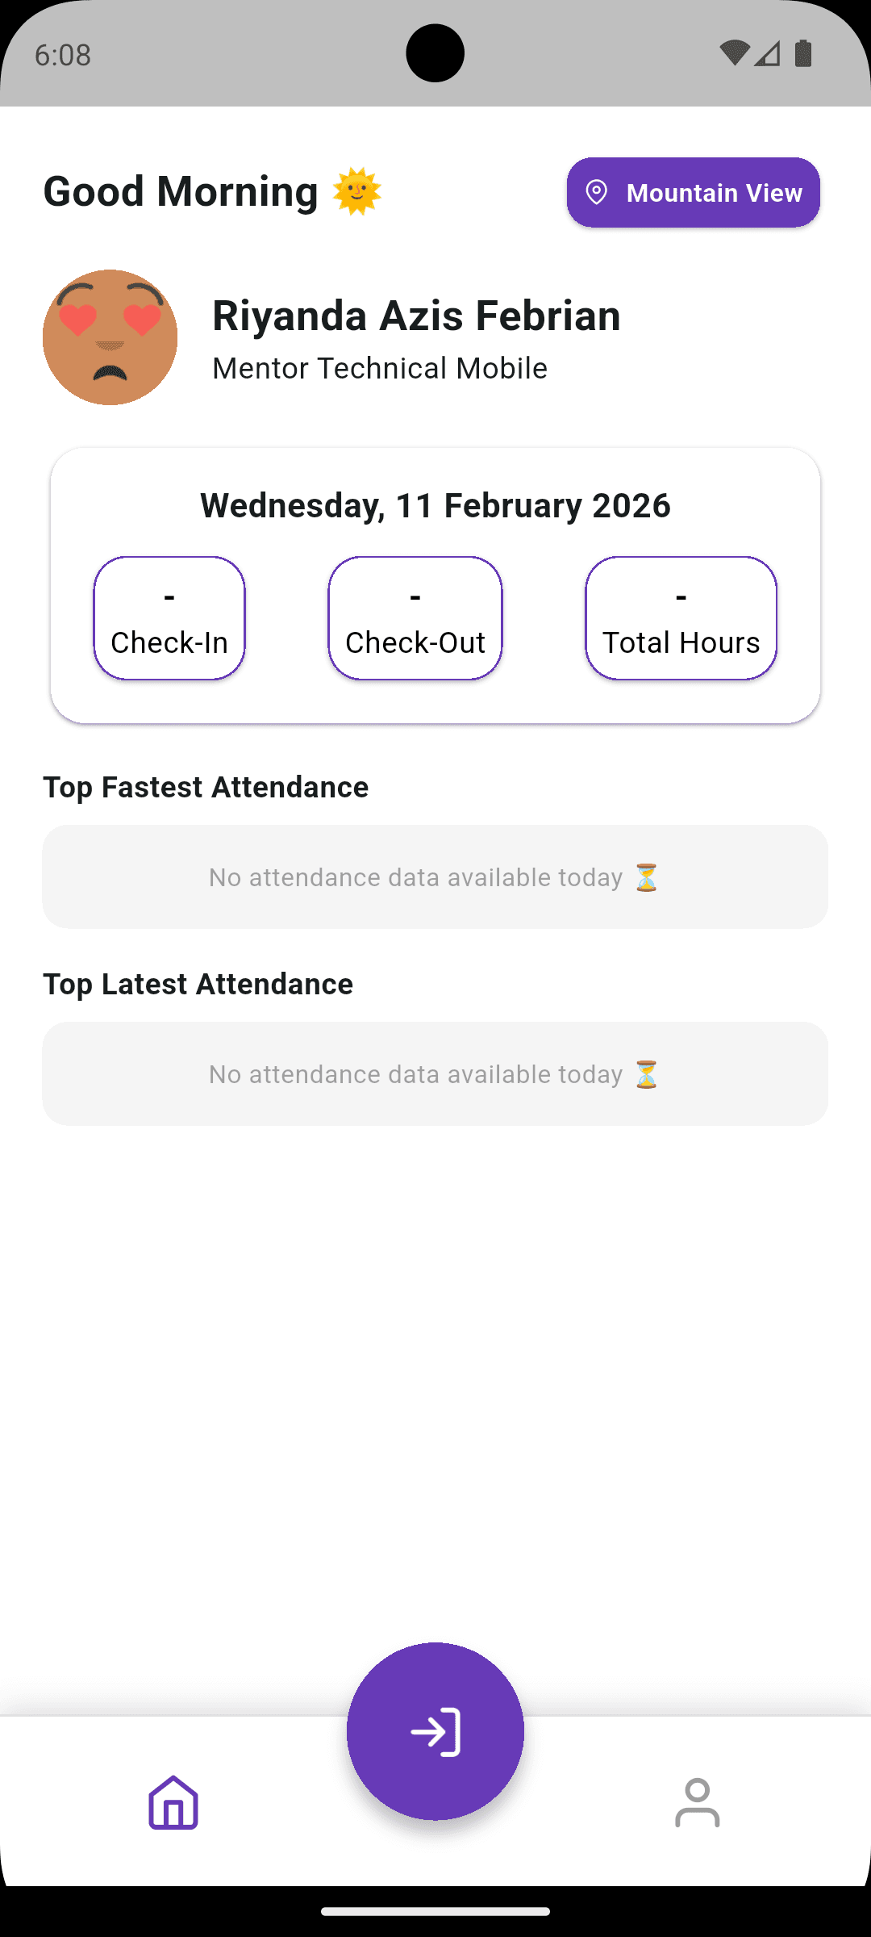Tap the Top Latest Attendance empty card
Viewport: 871px width, 1937px height.
(x=435, y=1074)
